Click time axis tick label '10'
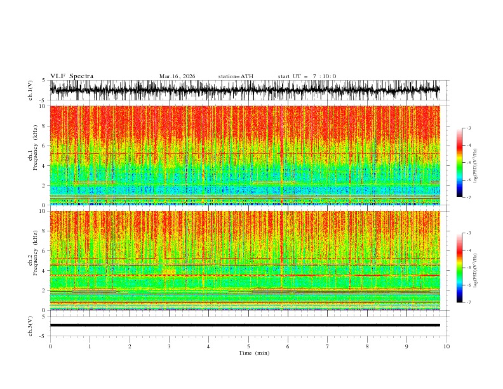The width and height of the screenshot is (503, 389). [446, 346]
